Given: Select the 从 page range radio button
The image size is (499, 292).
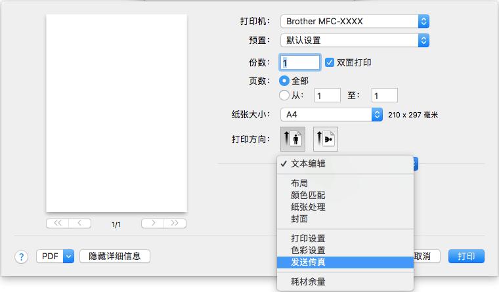Looking at the screenshot, I should click(x=284, y=95).
